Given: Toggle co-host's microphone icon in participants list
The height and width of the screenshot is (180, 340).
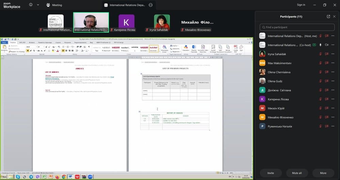Looking at the screenshot, I should [320, 45].
